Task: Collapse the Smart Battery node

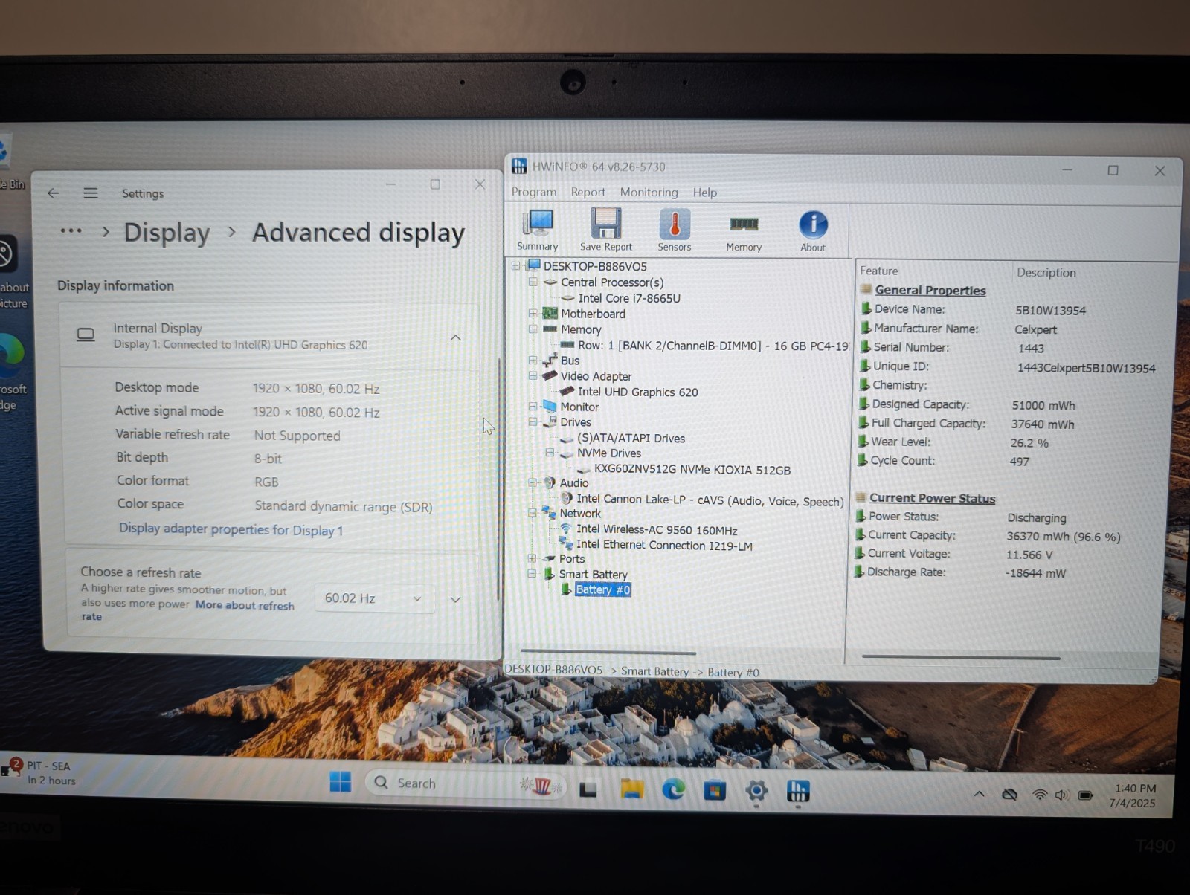Action: point(532,574)
